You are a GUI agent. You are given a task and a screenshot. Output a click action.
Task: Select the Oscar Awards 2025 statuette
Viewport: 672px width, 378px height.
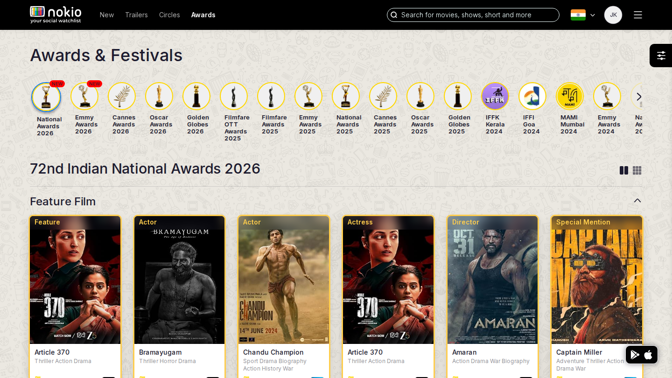[x=420, y=96]
